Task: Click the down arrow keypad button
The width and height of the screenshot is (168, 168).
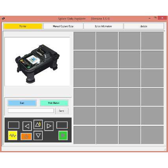Action: (x=38, y=135)
